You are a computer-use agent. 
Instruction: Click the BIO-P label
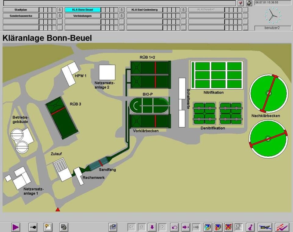pyautogui.click(x=148, y=94)
